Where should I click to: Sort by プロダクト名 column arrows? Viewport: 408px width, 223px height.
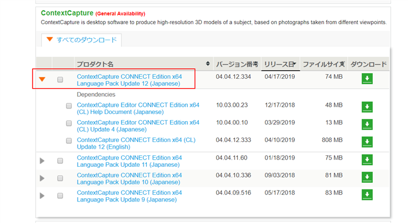208,64
